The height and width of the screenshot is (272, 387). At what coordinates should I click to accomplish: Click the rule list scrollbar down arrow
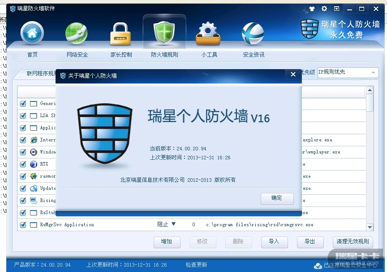coord(370,227)
